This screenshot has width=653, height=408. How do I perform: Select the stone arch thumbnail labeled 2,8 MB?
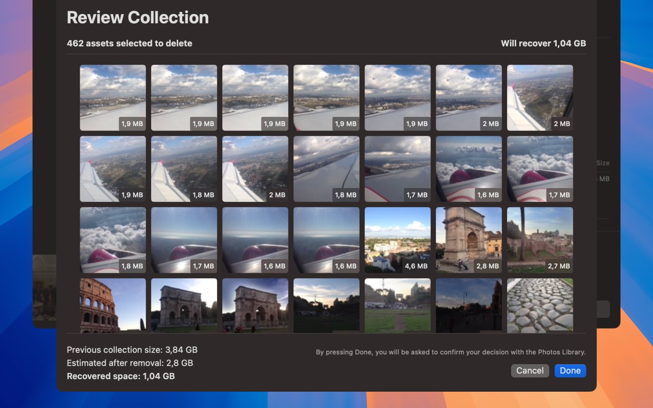tap(469, 240)
